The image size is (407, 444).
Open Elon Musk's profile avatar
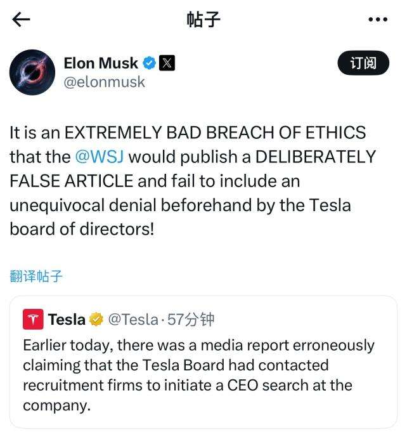point(32,72)
